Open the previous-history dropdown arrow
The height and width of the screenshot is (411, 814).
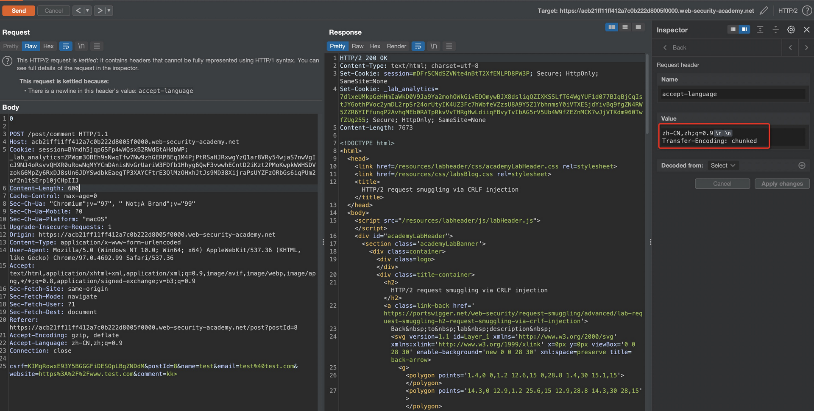[88, 11]
